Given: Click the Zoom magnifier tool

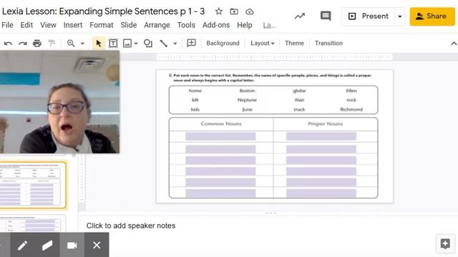Looking at the screenshot, I should (x=71, y=44).
